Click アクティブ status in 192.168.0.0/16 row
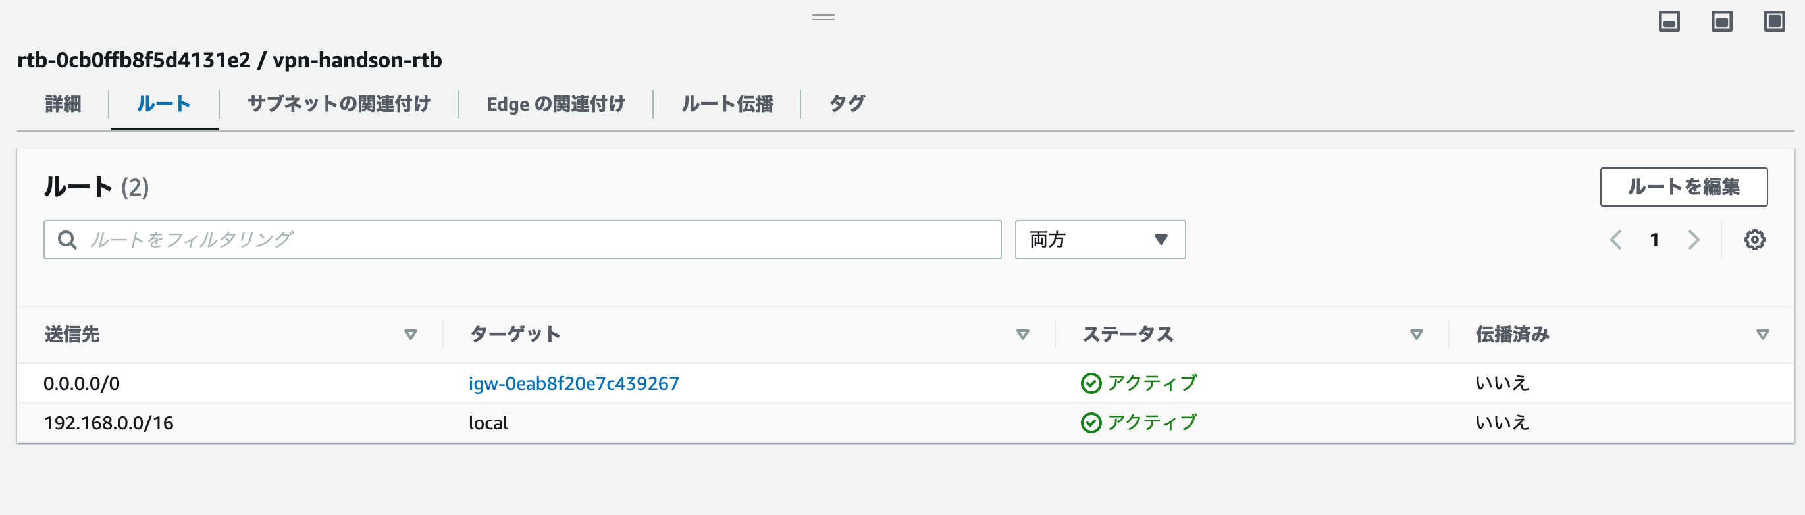The height and width of the screenshot is (515, 1805). [x=1152, y=423]
